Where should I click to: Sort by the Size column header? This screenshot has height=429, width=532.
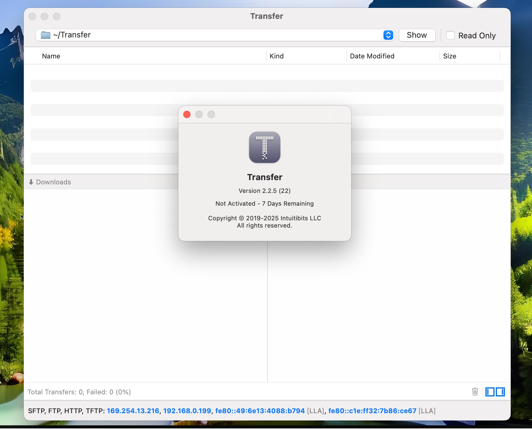tap(450, 56)
